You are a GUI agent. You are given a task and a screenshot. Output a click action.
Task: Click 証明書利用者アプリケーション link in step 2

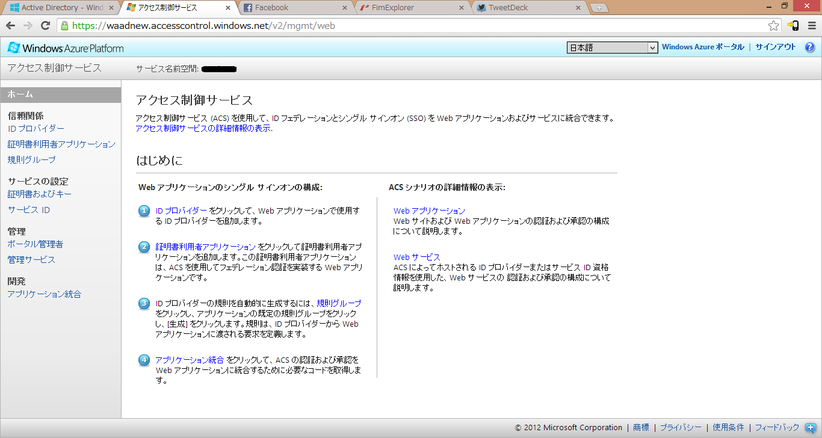[206, 247]
